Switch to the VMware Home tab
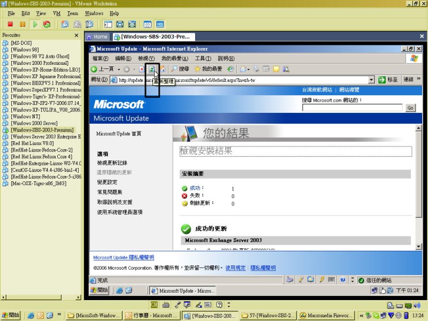The height and width of the screenshot is (321, 428). click(97, 36)
